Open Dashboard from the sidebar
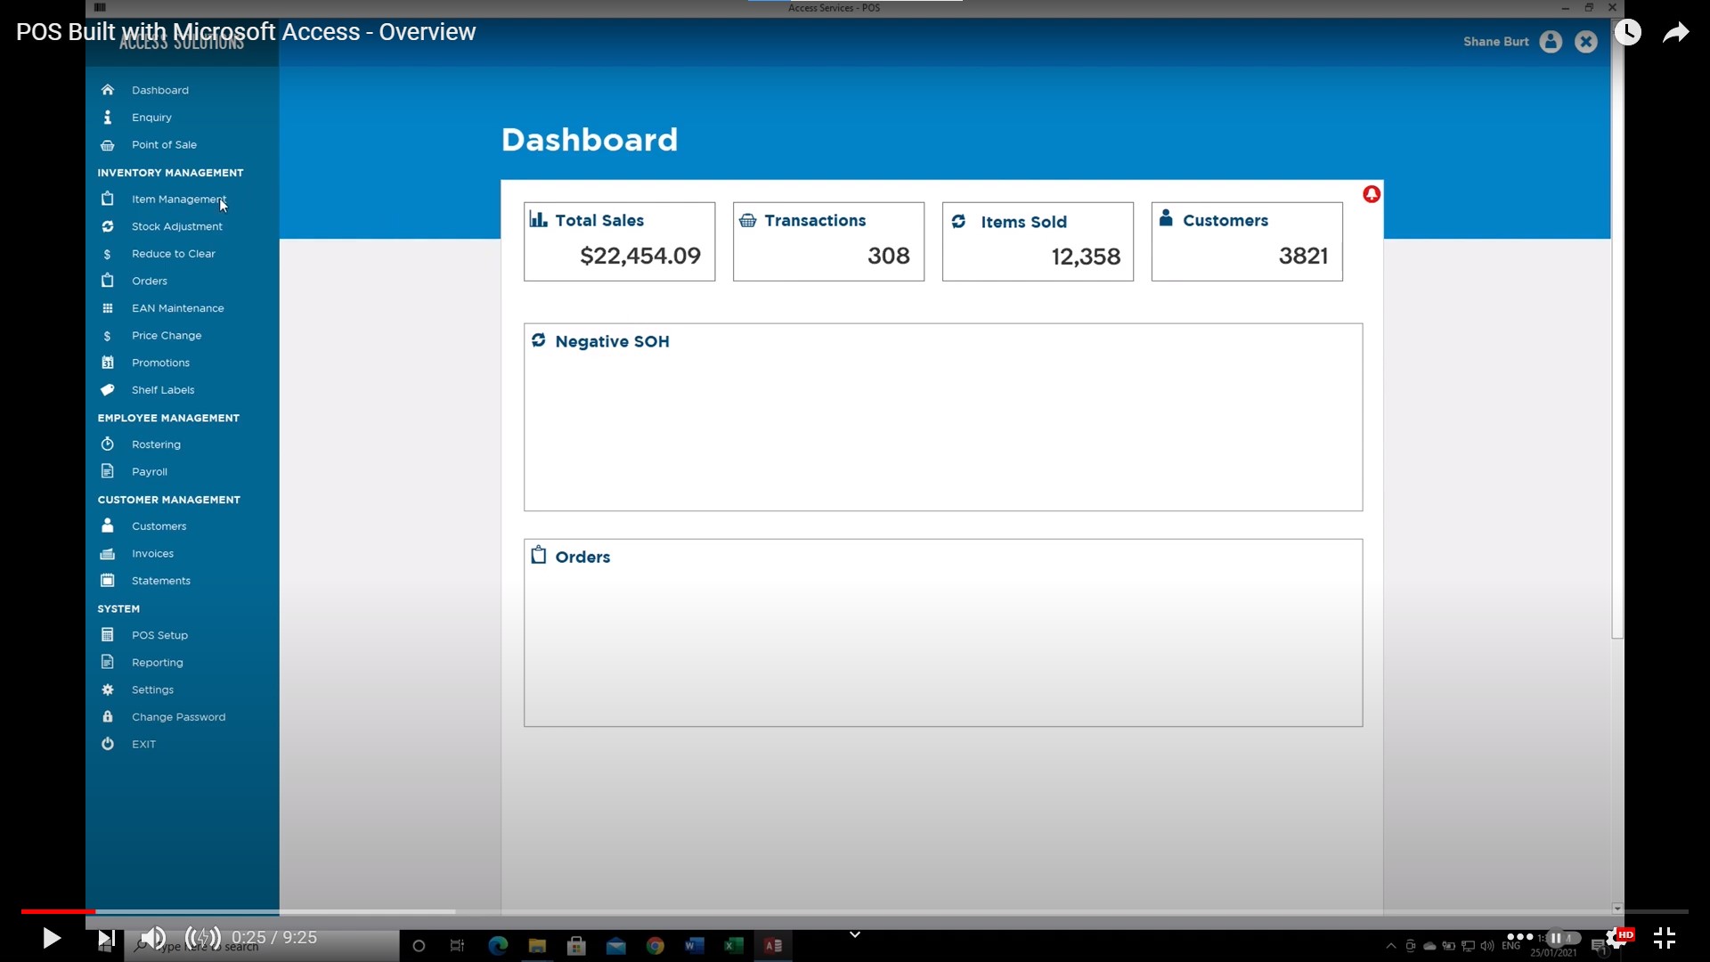The height and width of the screenshot is (962, 1710). [x=159, y=90]
